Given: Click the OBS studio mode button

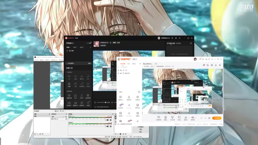Looking at the screenshot, I should [x=141, y=127].
